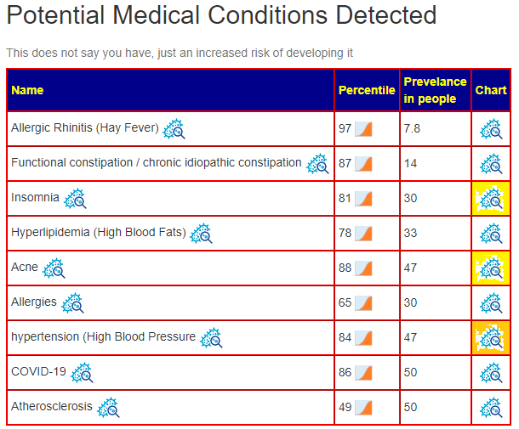Open the yellow-highlighted Chart icon for Insomnia
519x429 pixels.
491,199
